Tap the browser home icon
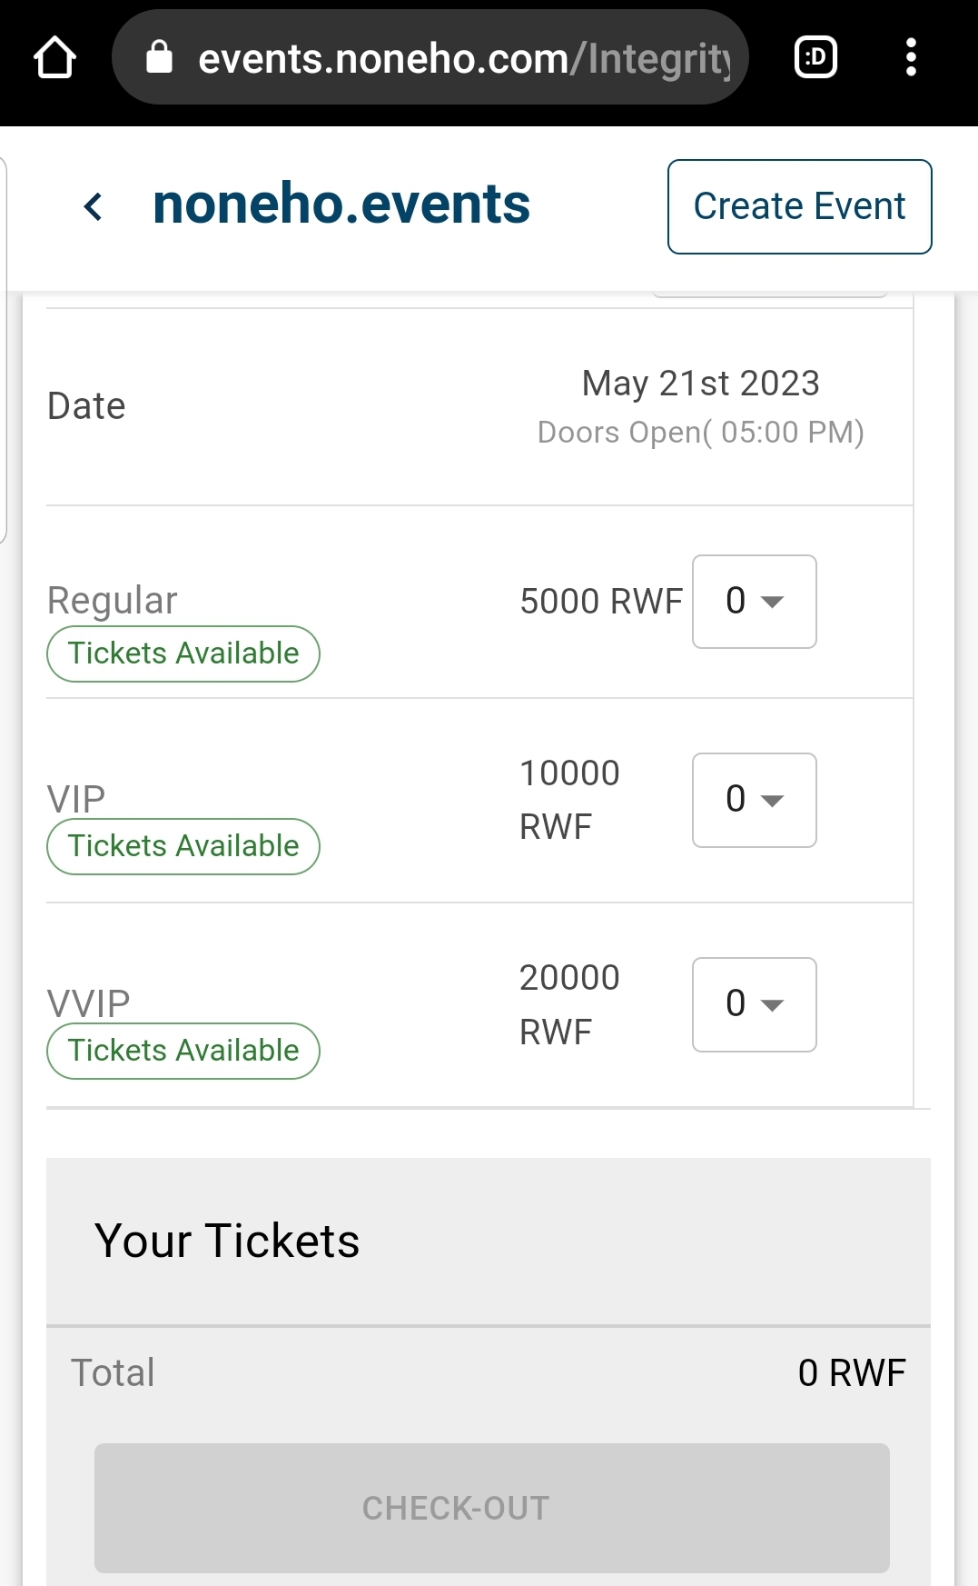Viewport: 978px width, 1586px height. coord(54,58)
